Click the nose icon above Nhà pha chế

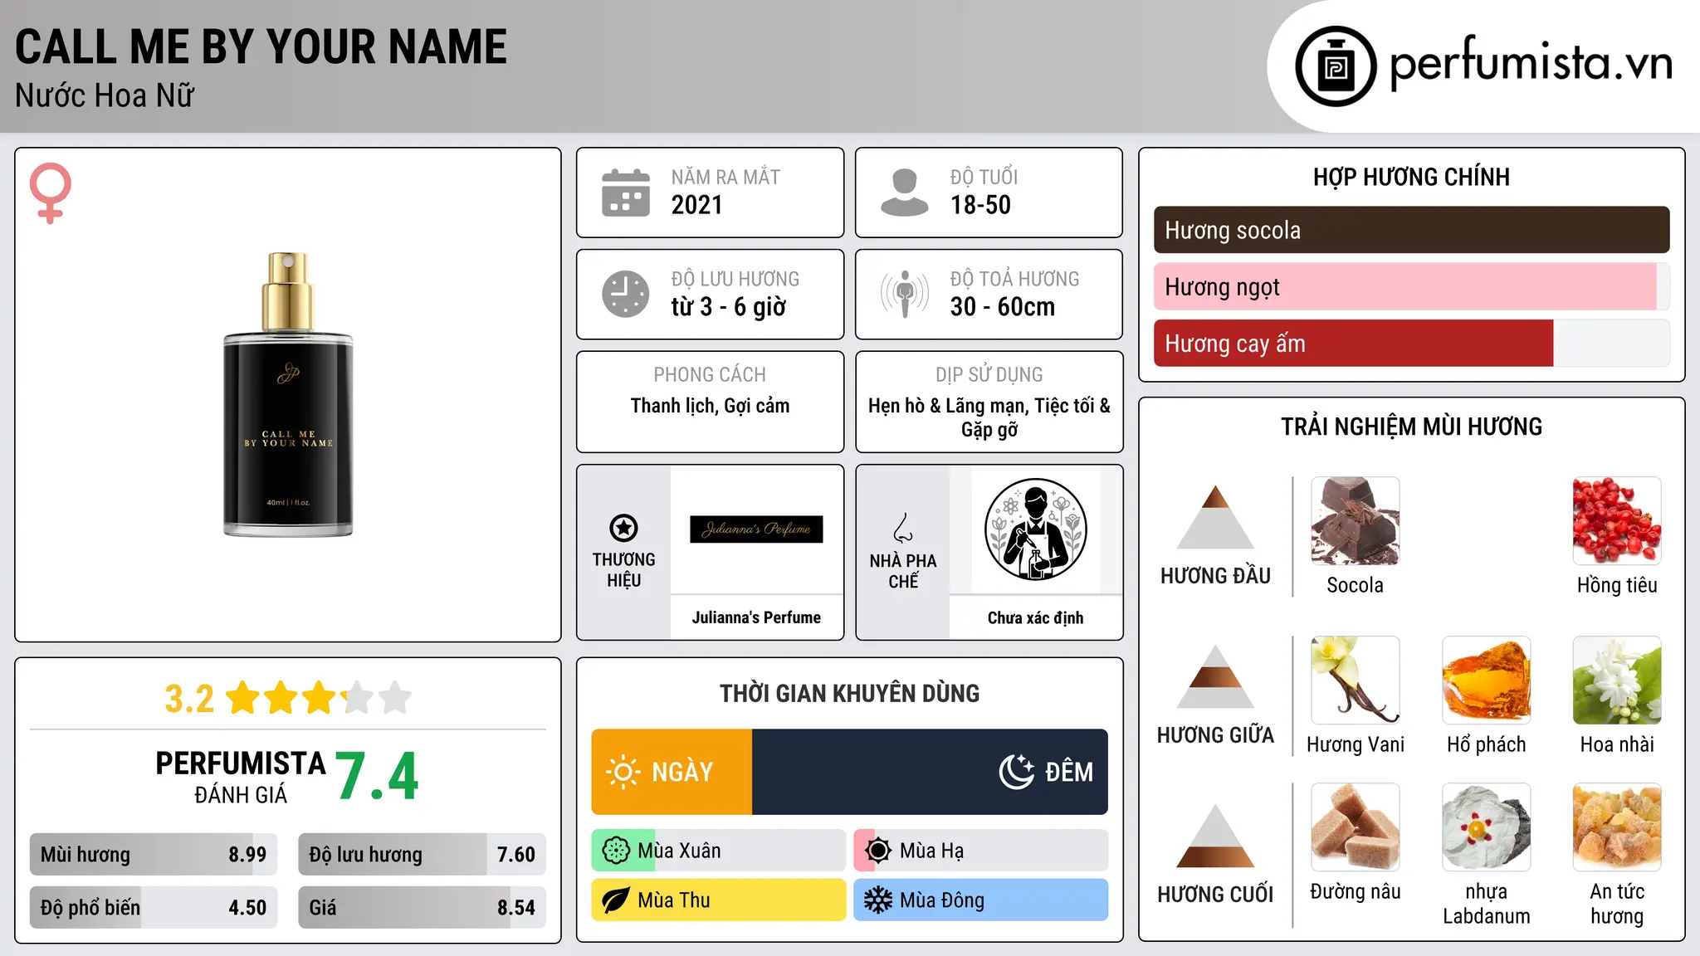pyautogui.click(x=903, y=528)
